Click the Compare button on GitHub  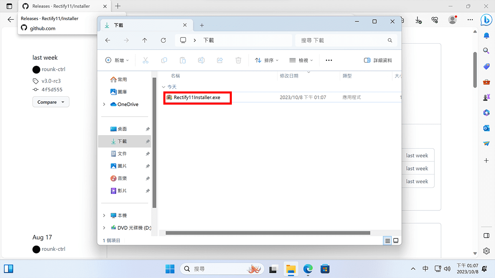click(50, 102)
